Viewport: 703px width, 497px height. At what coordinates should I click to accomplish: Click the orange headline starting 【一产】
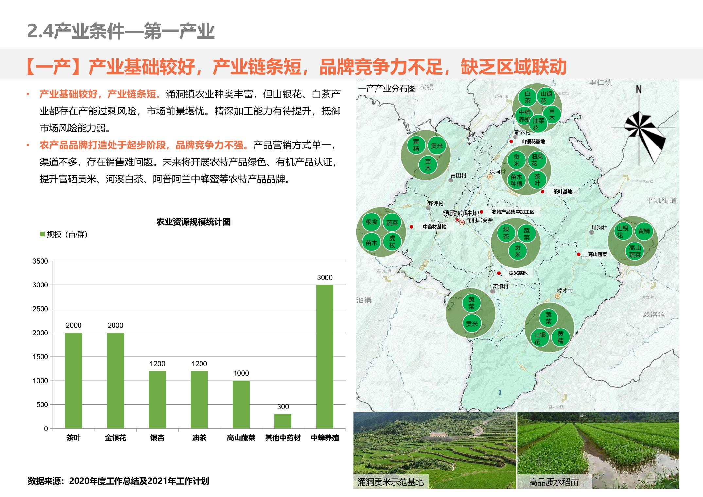295,67
